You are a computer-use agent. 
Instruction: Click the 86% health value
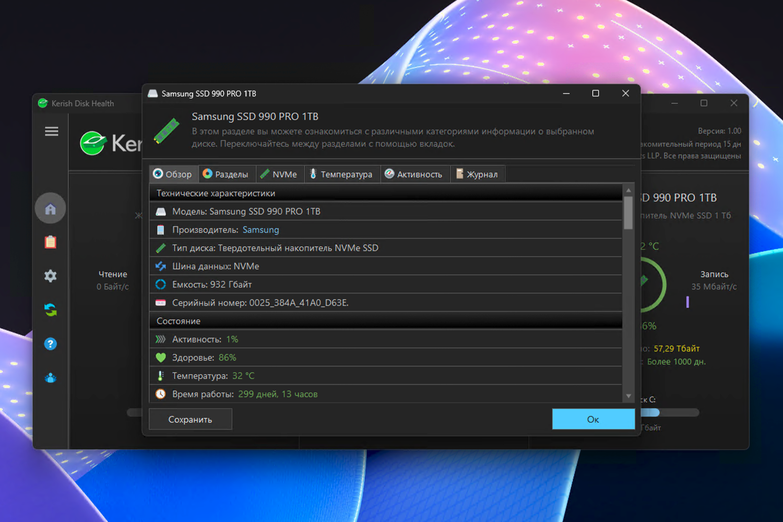[x=228, y=358]
